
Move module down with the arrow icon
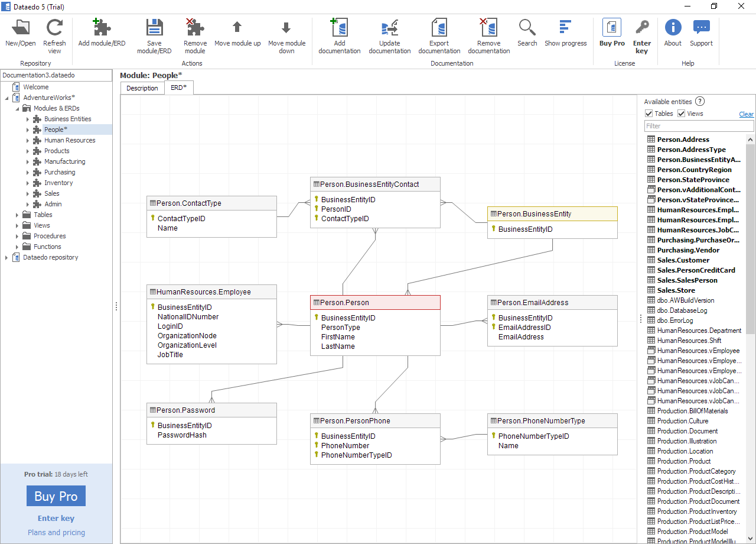pyautogui.click(x=286, y=27)
